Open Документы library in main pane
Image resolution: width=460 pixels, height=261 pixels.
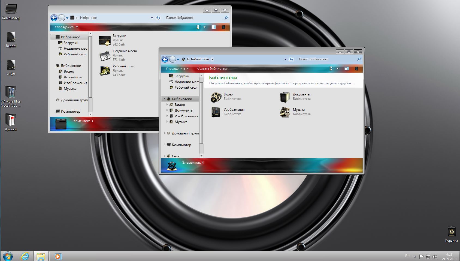(x=295, y=97)
